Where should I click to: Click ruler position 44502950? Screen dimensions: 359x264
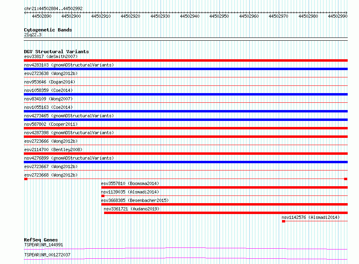click(x=219, y=16)
